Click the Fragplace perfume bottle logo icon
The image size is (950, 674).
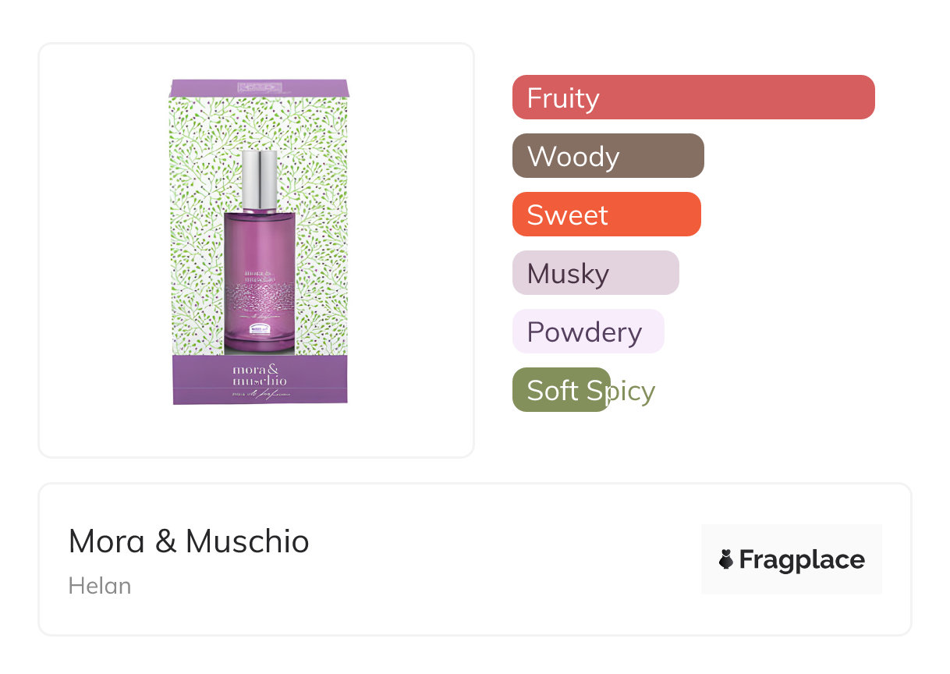click(726, 559)
